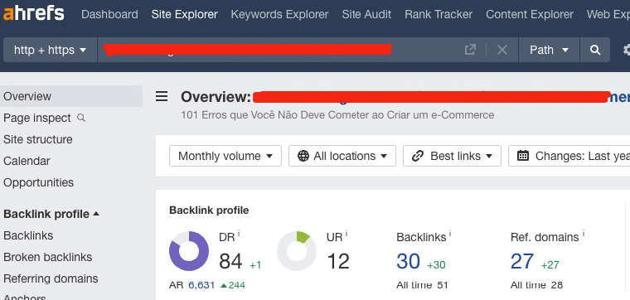Click the page title 101 Erros subtitle
This screenshot has width=630, height=300.
pos(337,115)
